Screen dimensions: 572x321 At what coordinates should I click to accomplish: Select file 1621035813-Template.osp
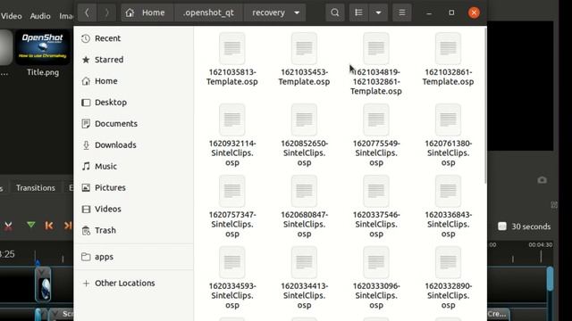(x=232, y=60)
